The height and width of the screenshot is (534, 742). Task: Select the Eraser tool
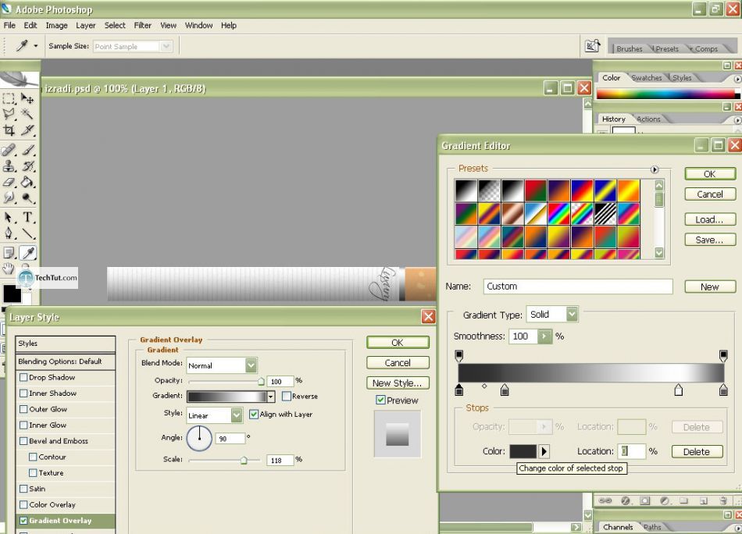point(9,182)
